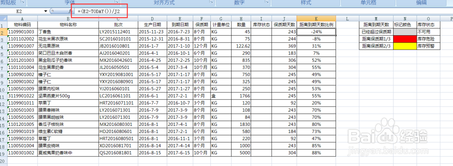Select the cell 坚果燕麦片500g
Screen dimensions: 453x166
click(68, 96)
